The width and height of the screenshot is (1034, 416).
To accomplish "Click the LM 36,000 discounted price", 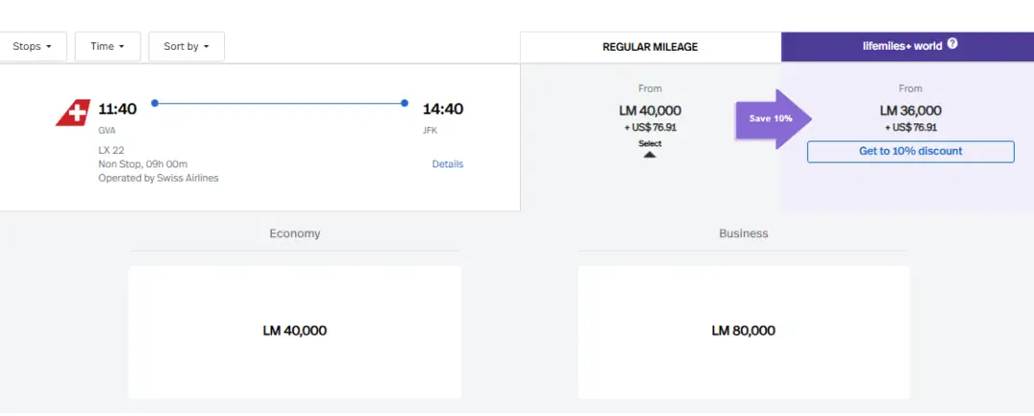I will coord(910,111).
